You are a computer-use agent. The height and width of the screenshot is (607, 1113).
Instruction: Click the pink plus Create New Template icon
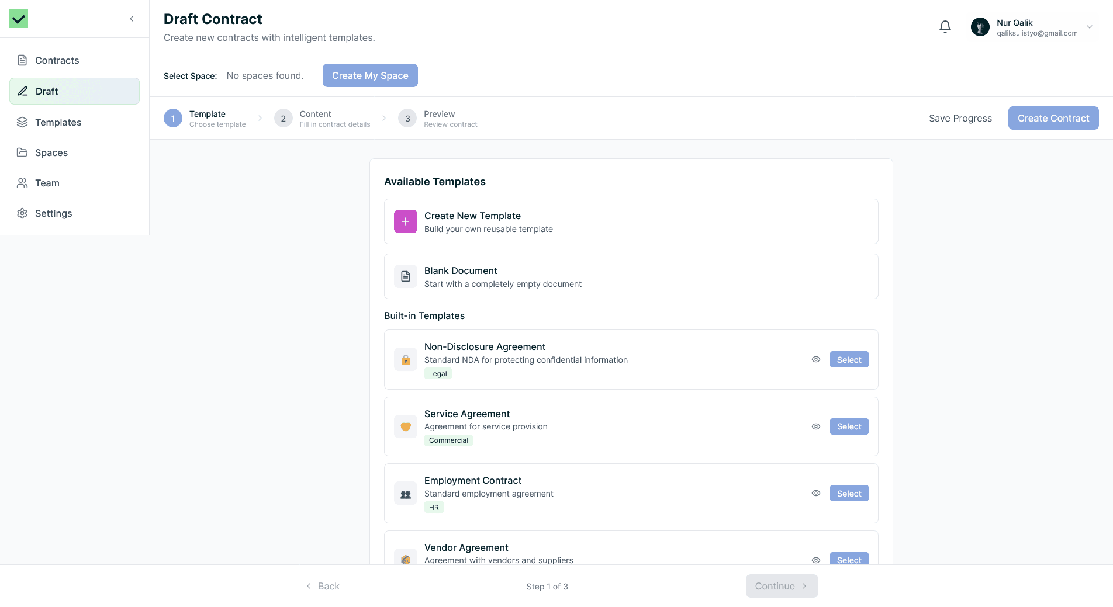pyautogui.click(x=405, y=221)
